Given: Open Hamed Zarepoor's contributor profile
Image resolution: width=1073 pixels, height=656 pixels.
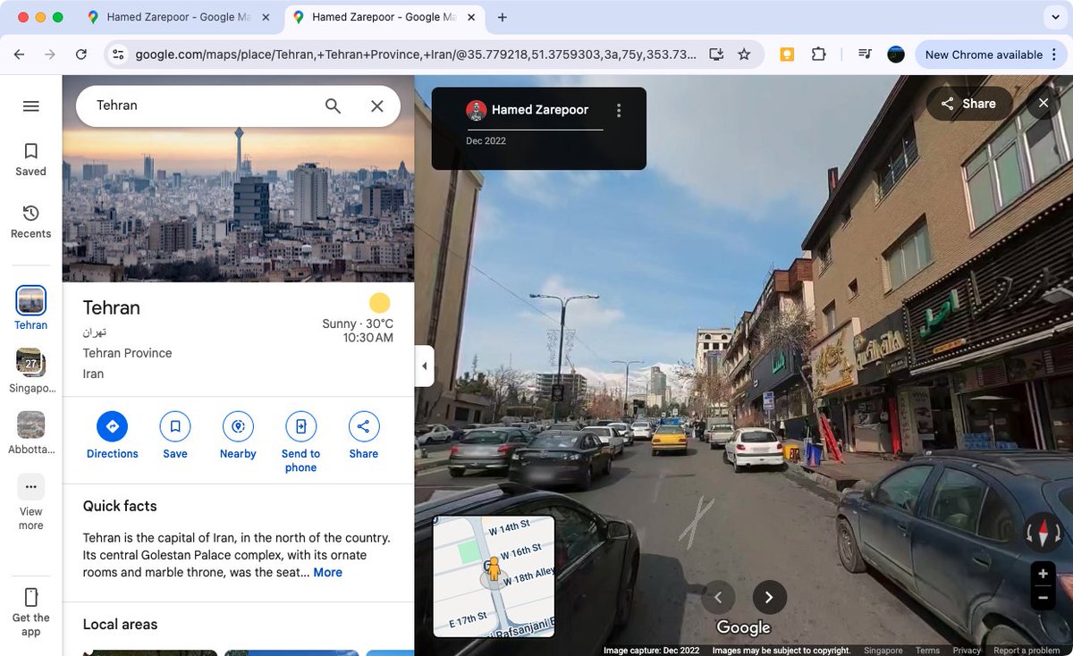Looking at the screenshot, I should pos(528,110).
